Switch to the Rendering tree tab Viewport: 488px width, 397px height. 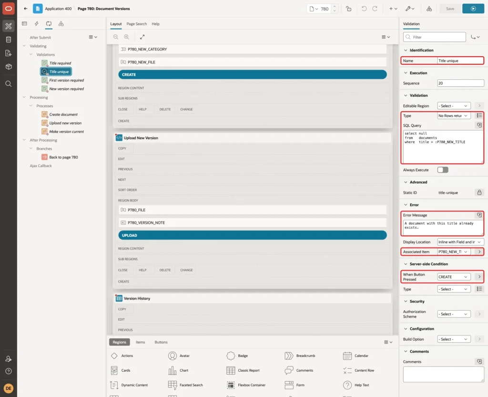[x=25, y=24]
